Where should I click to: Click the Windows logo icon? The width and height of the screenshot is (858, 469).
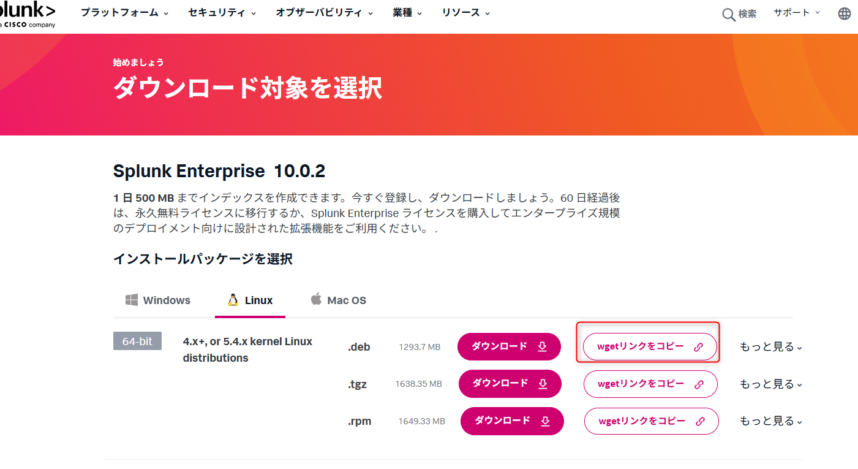(x=132, y=300)
